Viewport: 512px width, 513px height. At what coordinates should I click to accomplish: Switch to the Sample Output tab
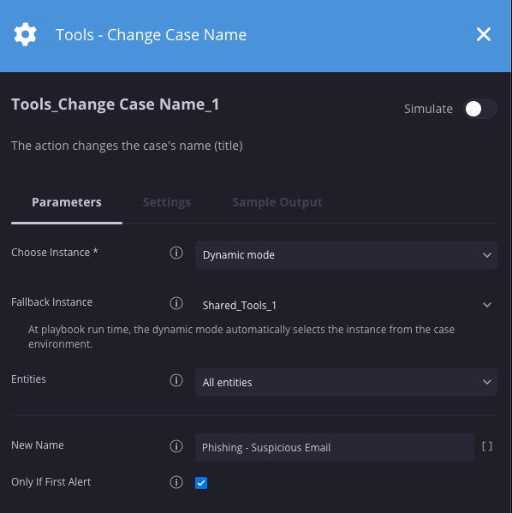click(277, 202)
